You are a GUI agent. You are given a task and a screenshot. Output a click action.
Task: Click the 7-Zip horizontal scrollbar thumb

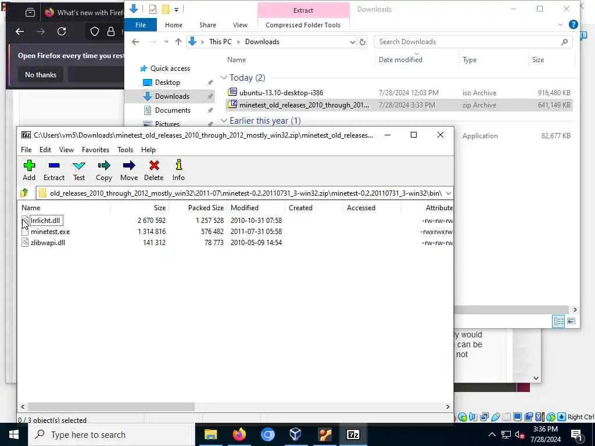[x=111, y=407]
